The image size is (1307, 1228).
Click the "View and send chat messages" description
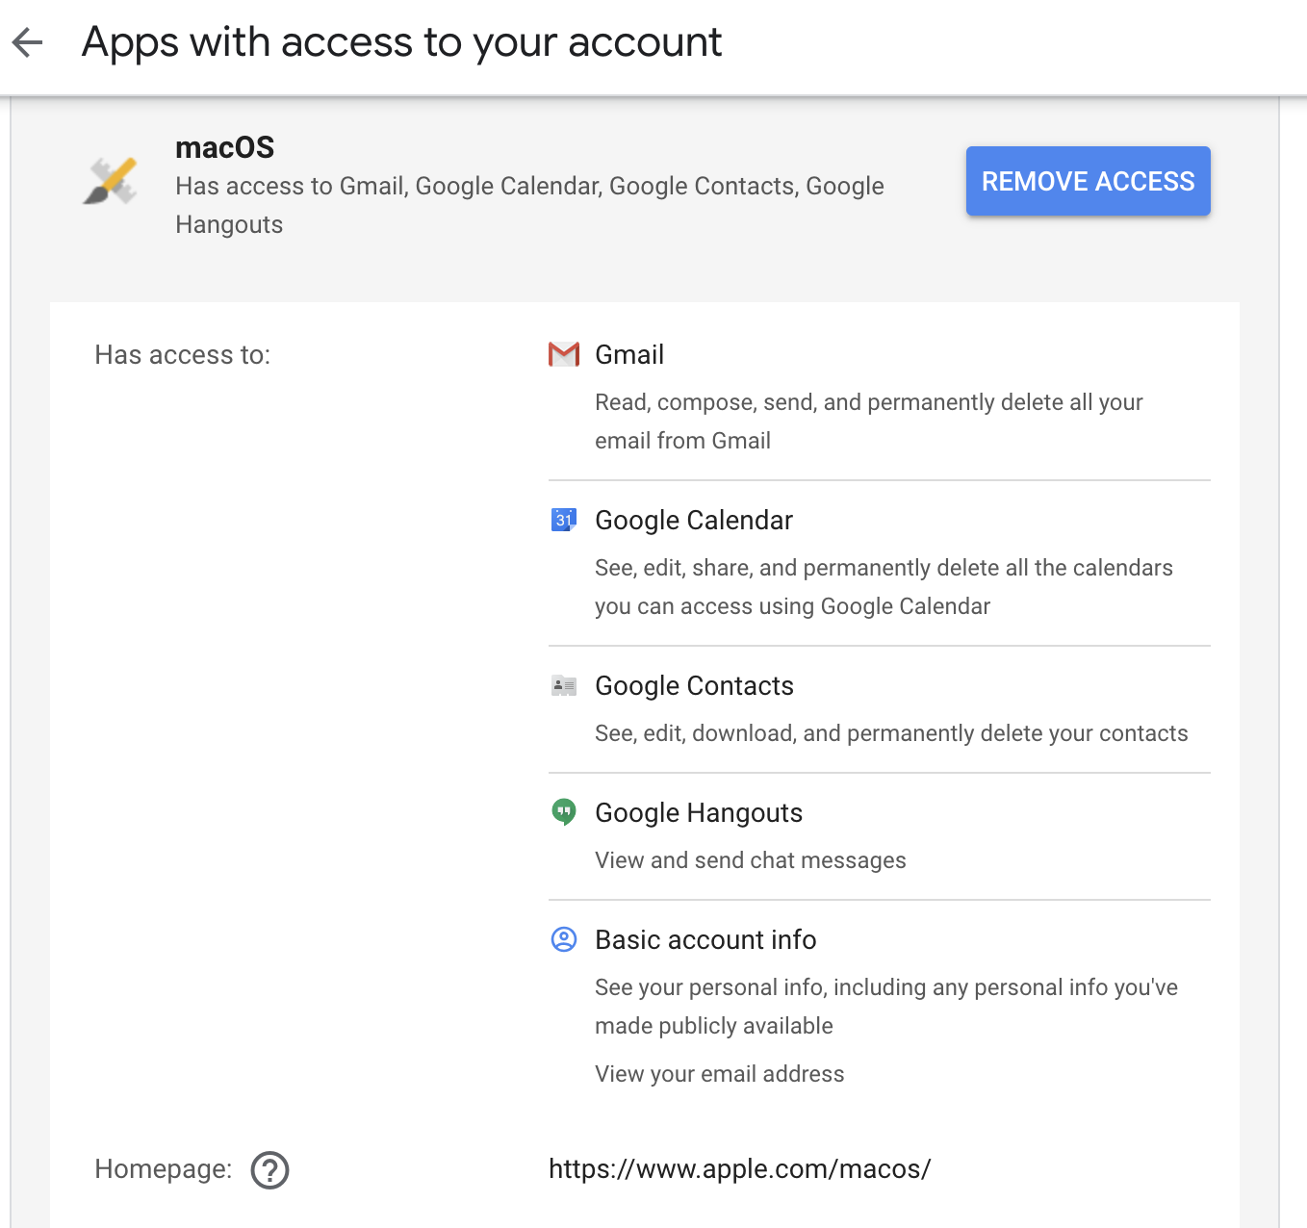pos(750,860)
